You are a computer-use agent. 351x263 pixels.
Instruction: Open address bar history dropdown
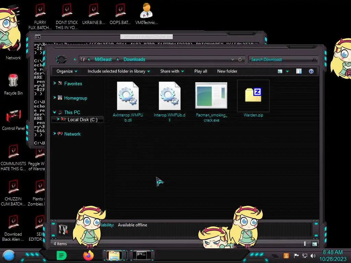pos(233,60)
